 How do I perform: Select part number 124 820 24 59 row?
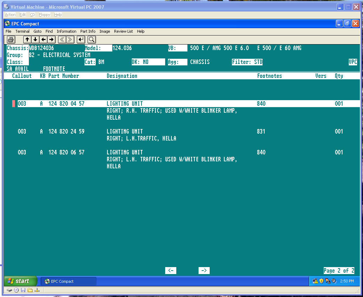(66, 131)
